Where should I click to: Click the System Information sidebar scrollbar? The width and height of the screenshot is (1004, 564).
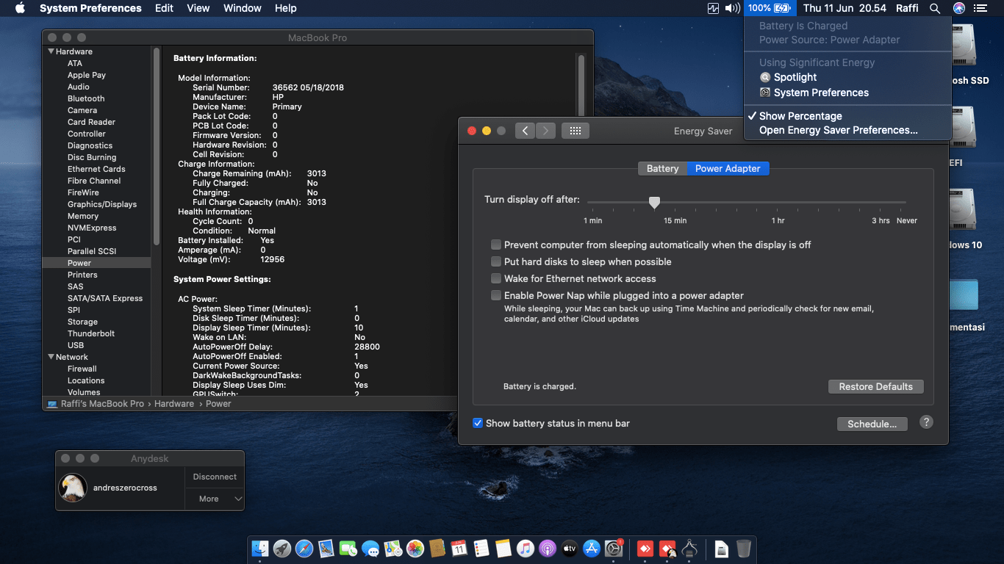(157, 145)
